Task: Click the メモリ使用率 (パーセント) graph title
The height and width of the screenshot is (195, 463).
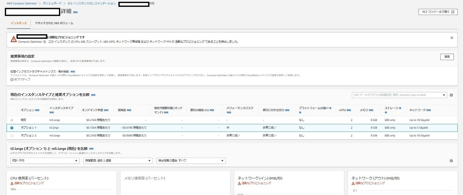Action: click(145, 178)
